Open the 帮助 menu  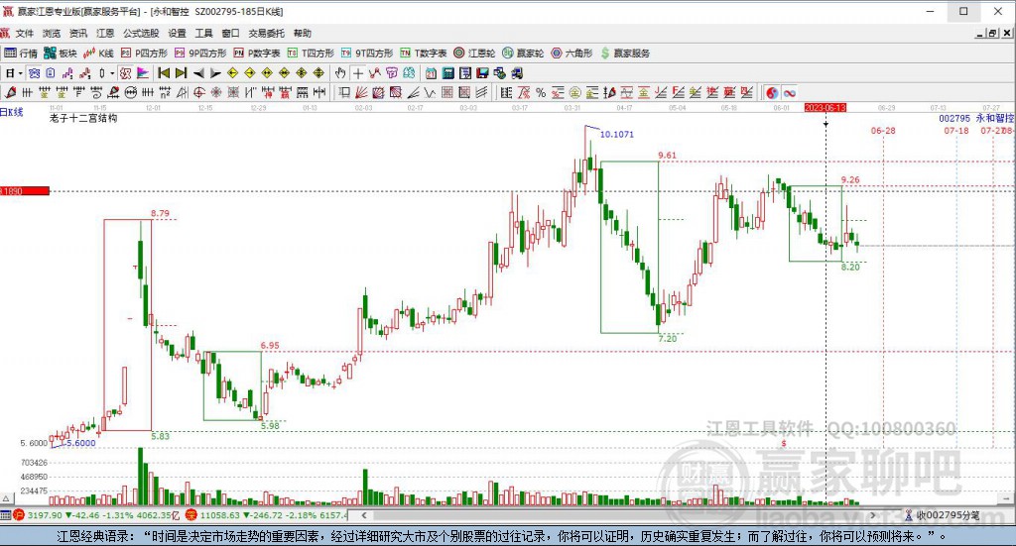pyautogui.click(x=302, y=33)
